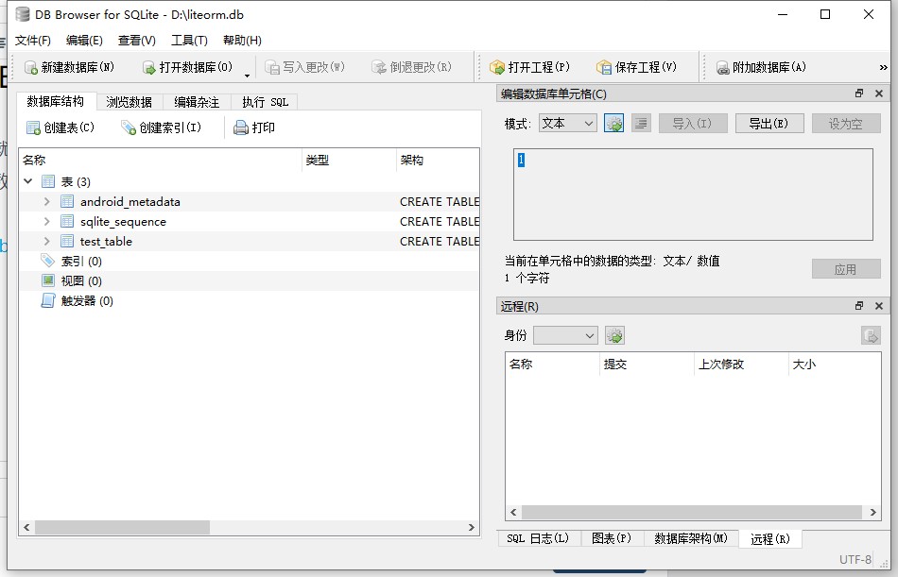The image size is (898, 577).
Task: Click the 应用 button
Action: 846,269
